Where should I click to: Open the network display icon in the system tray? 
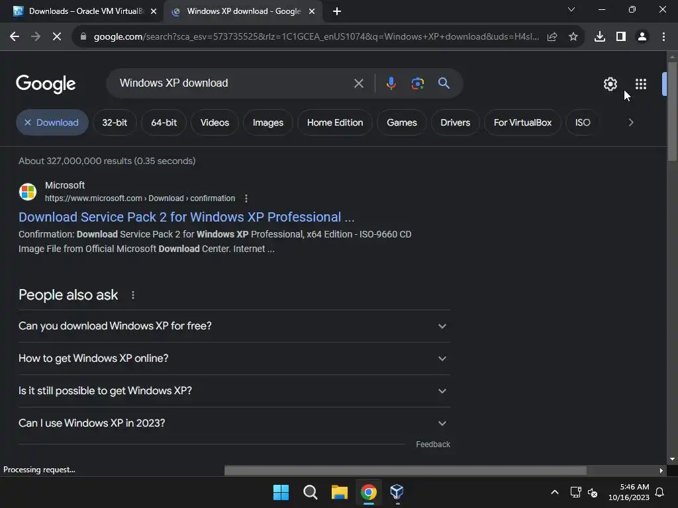pos(575,492)
